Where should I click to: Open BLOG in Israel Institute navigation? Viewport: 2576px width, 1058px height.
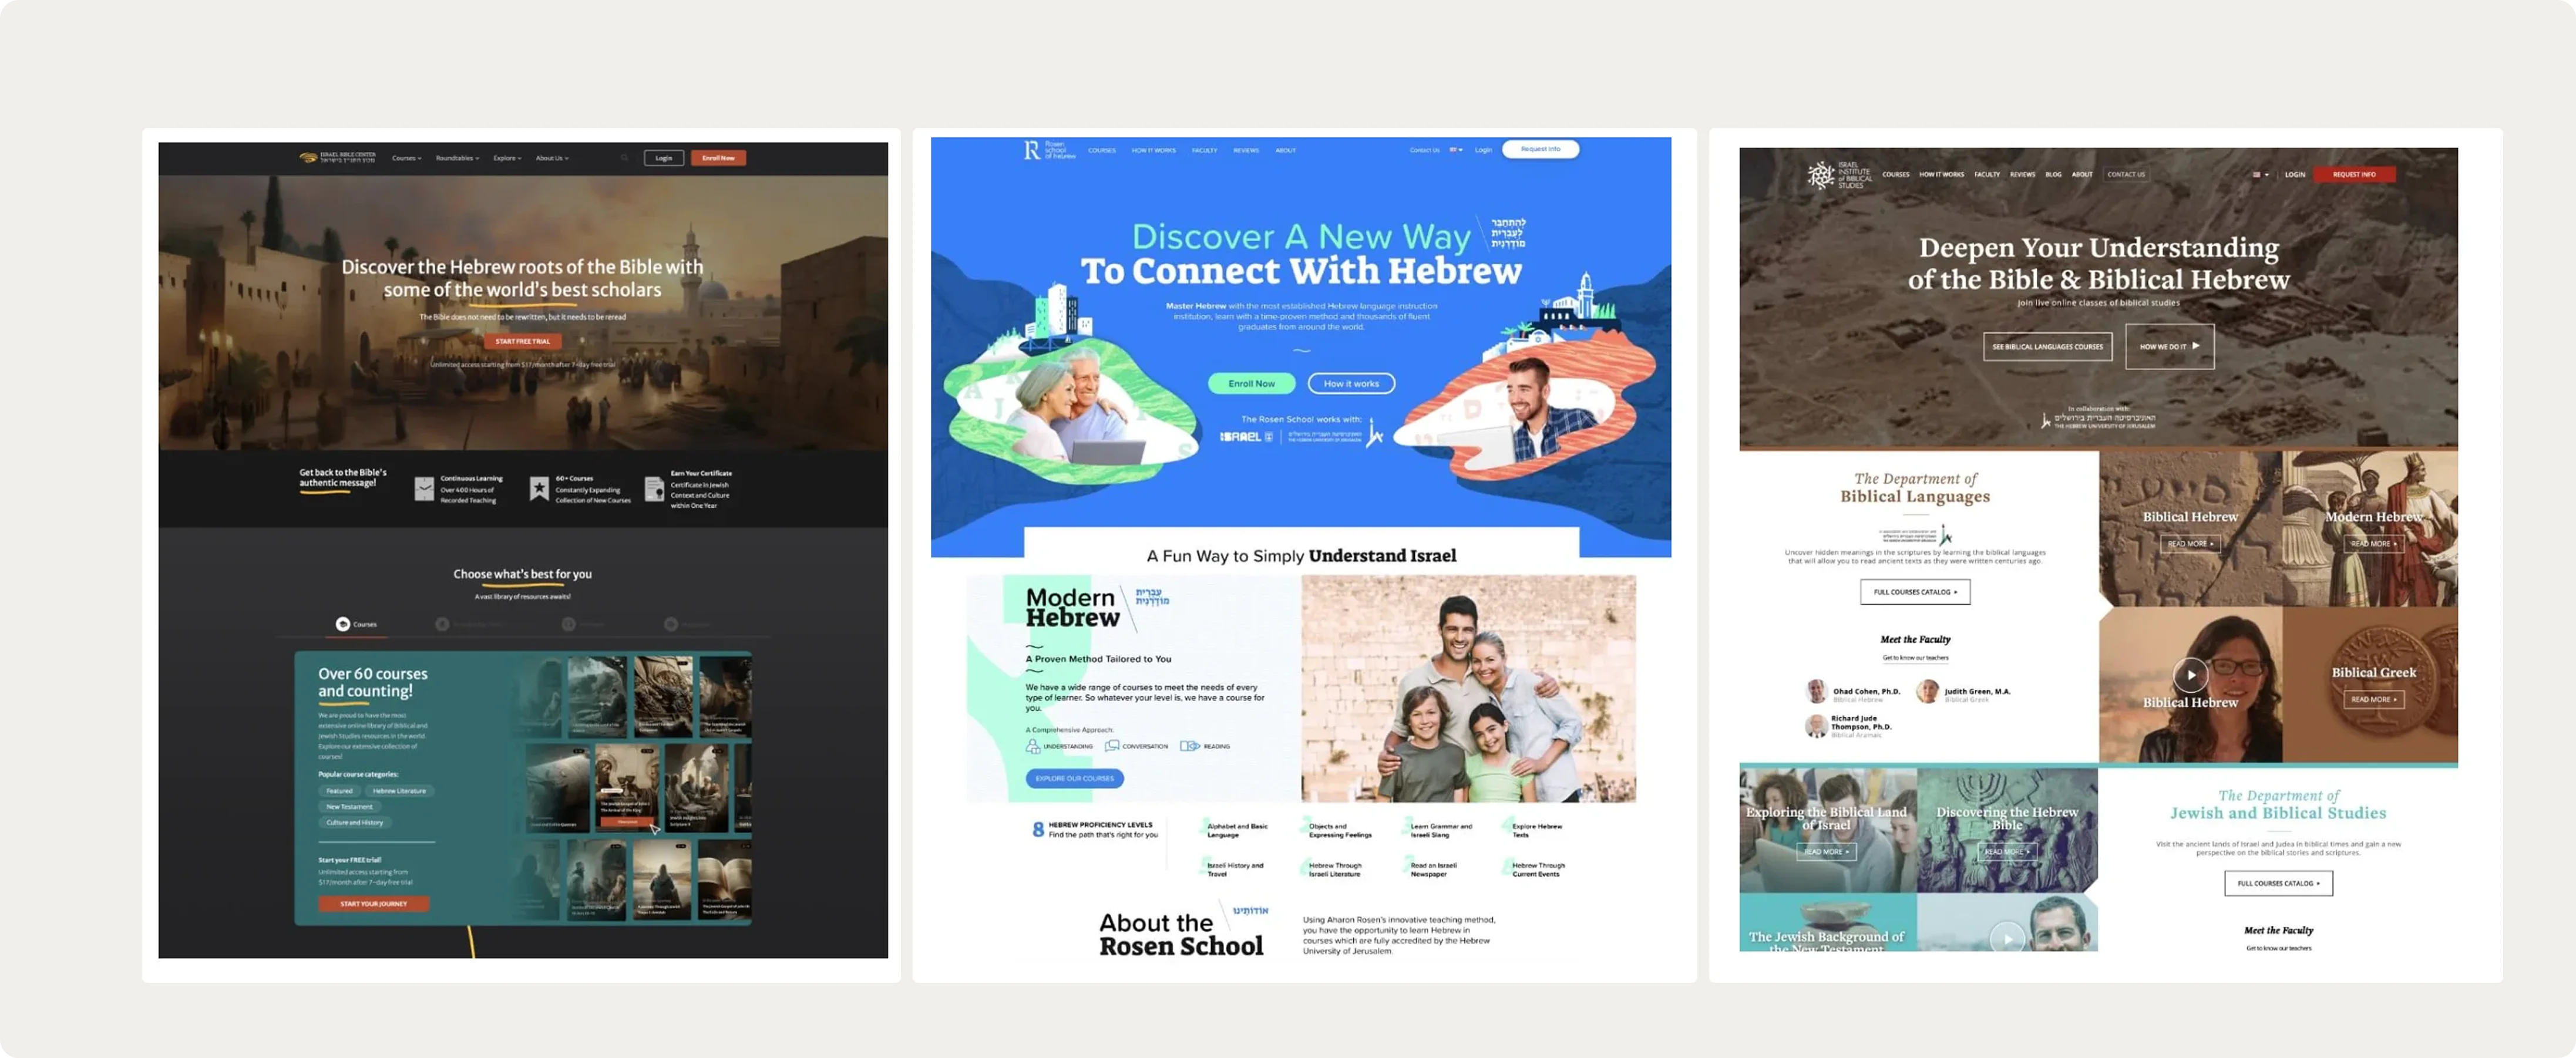tap(2053, 175)
